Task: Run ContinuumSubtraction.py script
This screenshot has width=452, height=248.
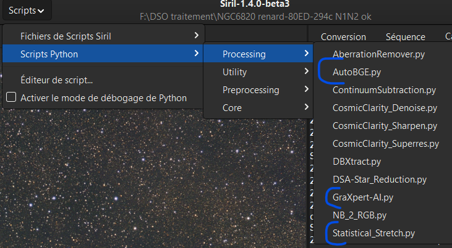Action: point(383,90)
